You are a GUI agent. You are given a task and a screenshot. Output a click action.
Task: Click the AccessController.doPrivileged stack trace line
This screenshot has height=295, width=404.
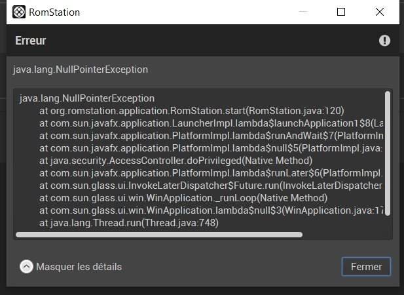175,161
